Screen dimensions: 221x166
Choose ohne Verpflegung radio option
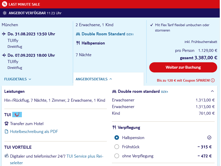(117, 156)
